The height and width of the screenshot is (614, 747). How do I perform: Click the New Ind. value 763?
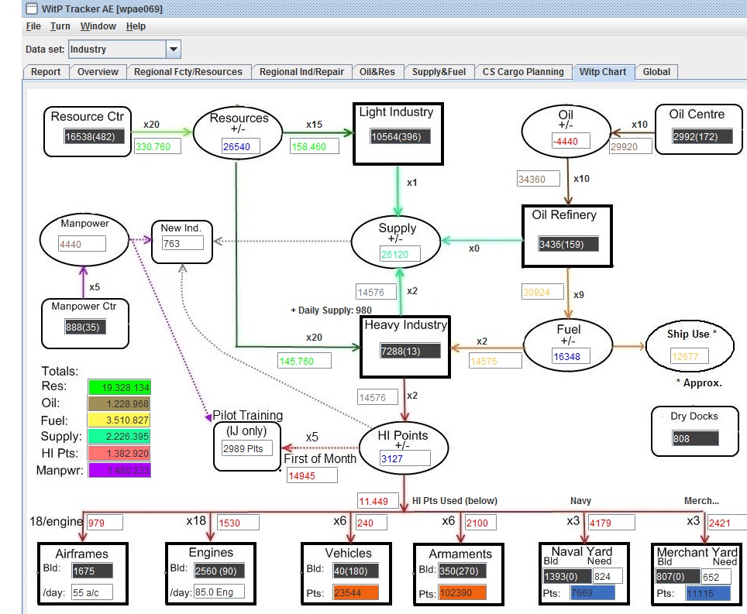182,244
